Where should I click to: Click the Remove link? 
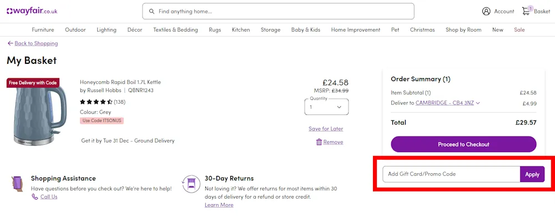[333, 142]
